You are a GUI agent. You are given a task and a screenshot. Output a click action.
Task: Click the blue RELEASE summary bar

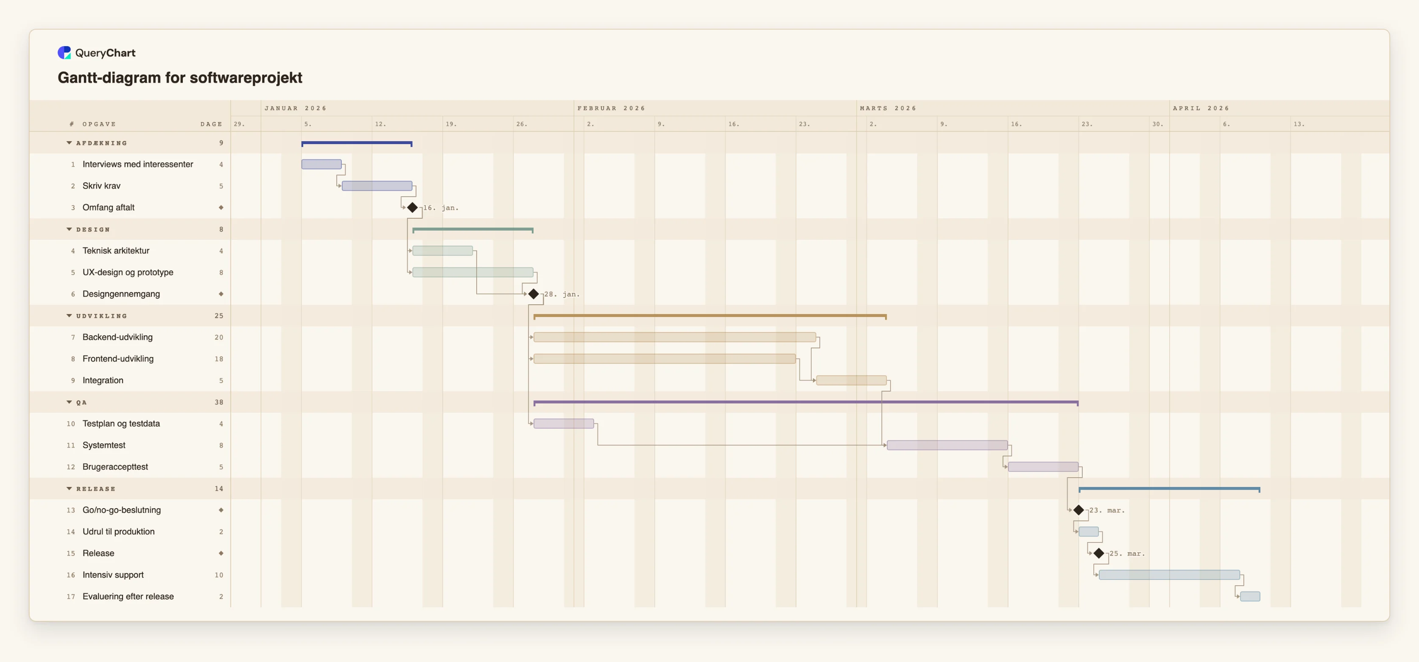coord(1170,489)
